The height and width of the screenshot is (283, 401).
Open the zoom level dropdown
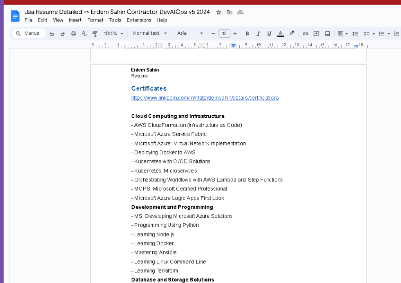(x=114, y=34)
